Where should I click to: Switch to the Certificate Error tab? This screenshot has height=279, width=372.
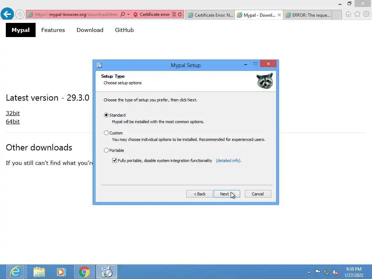(210, 15)
